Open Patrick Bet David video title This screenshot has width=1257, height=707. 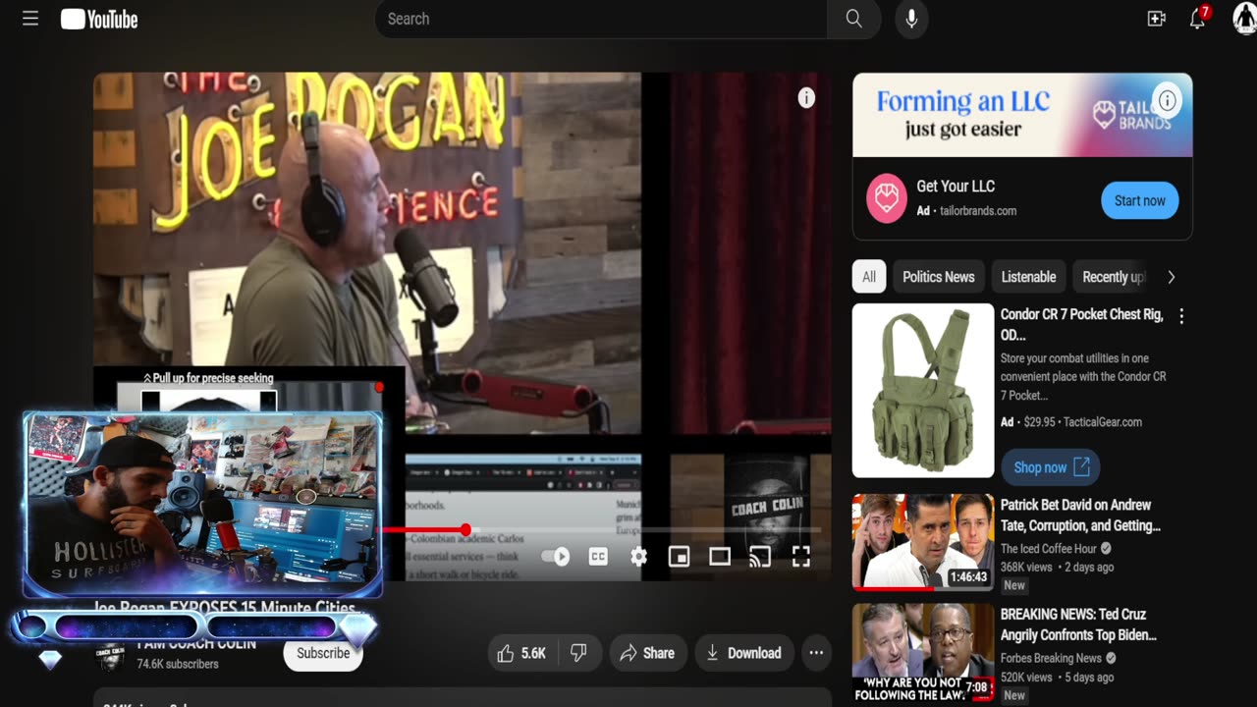click(x=1080, y=516)
